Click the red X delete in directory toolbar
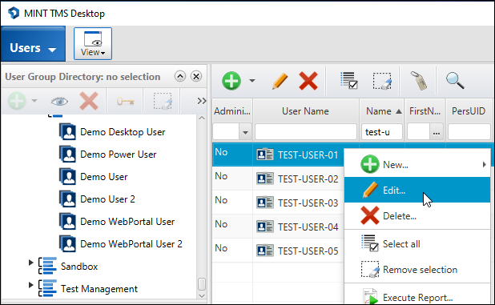Viewport: 495px width, 305px height. [89, 101]
